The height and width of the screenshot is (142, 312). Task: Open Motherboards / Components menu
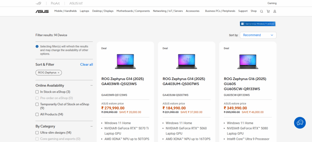click(x=133, y=11)
